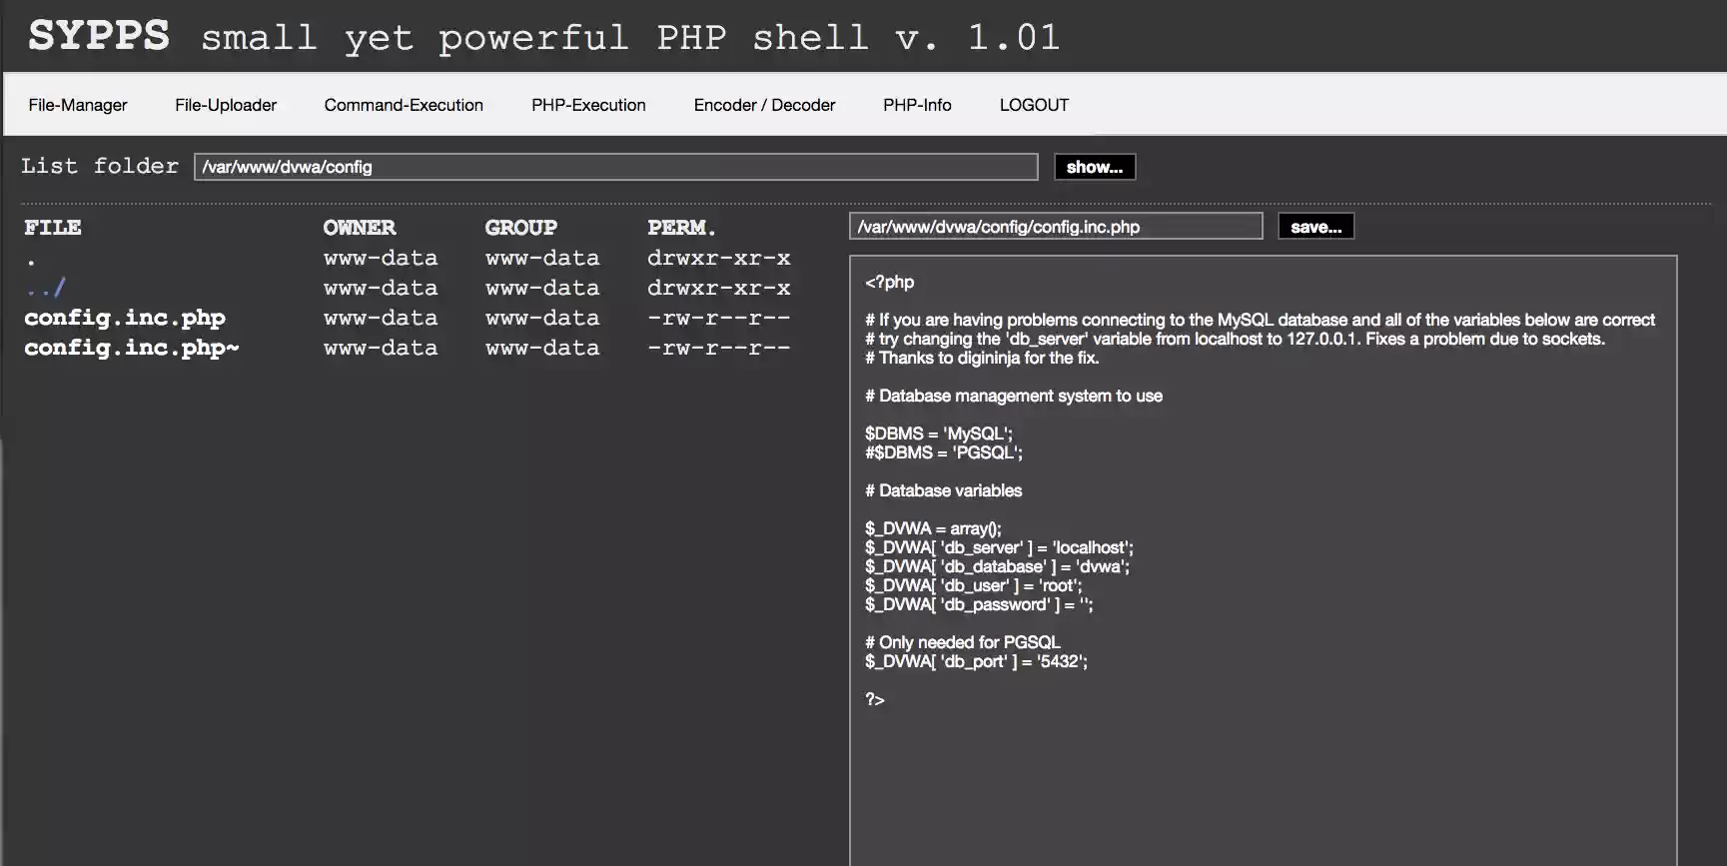
Task: Select the current directory dot entry
Action: [31, 262]
